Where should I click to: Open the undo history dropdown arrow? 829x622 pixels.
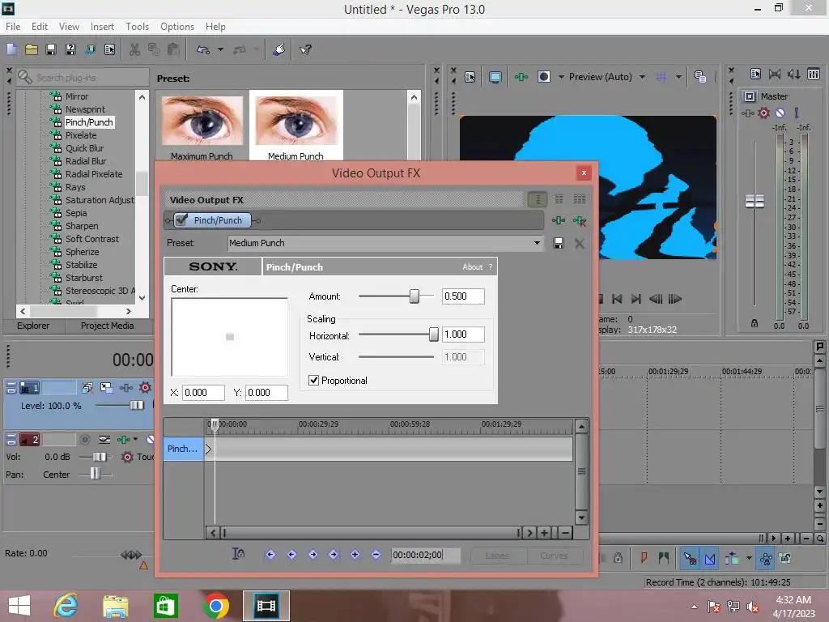point(220,49)
